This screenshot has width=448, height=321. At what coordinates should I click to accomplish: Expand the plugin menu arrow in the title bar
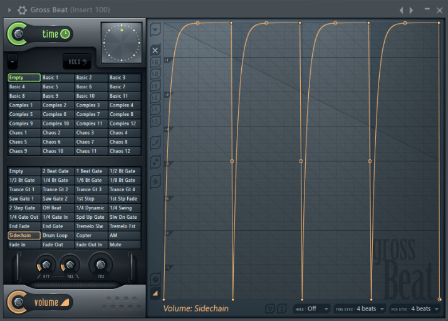tap(9, 10)
